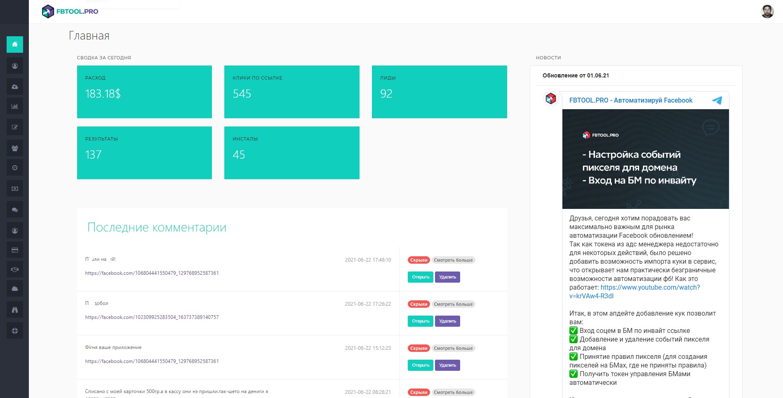Click the Инсталы 45 summary card
This screenshot has width=783, height=398.
[x=292, y=153]
